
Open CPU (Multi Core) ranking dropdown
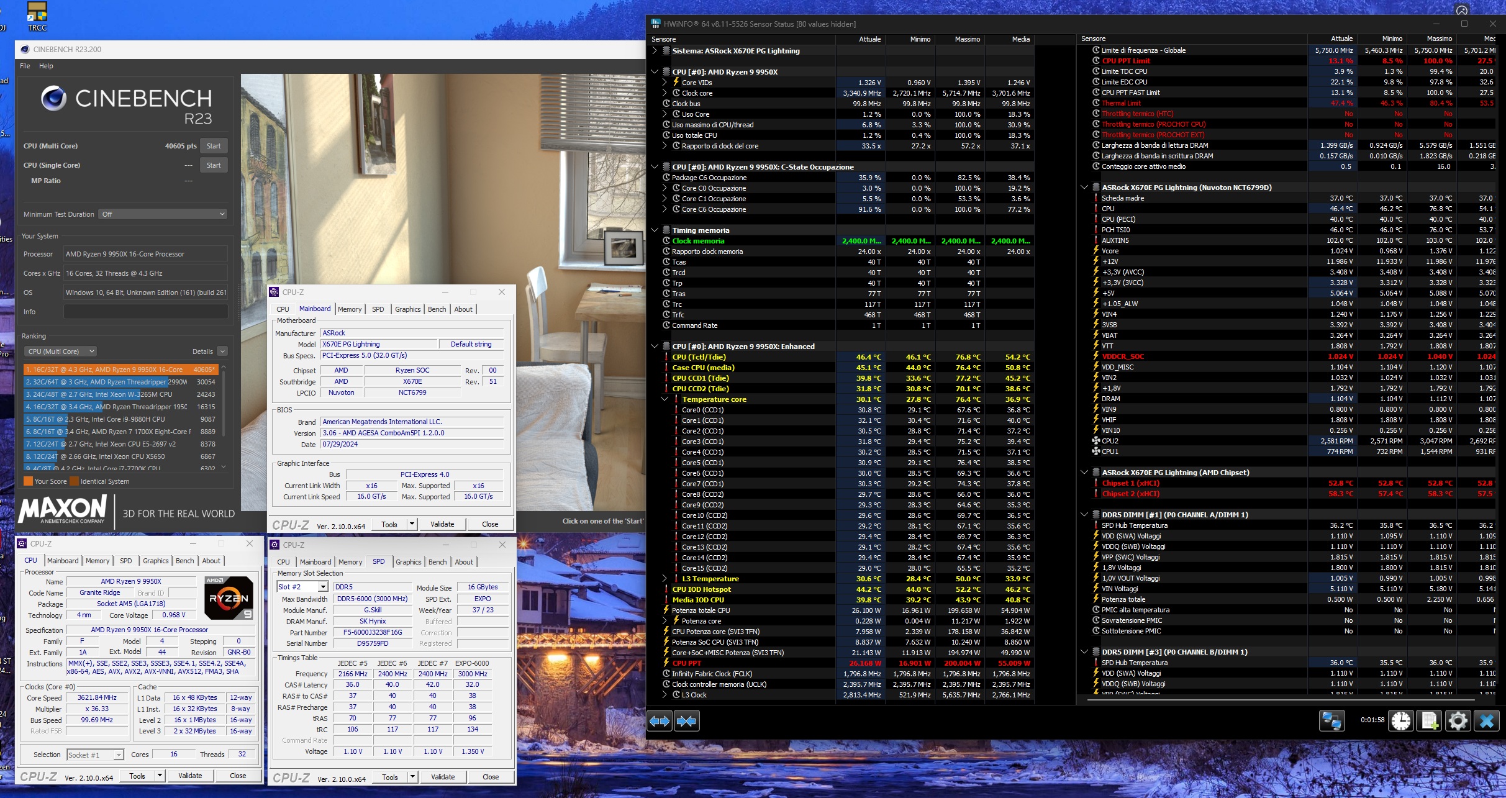[61, 351]
